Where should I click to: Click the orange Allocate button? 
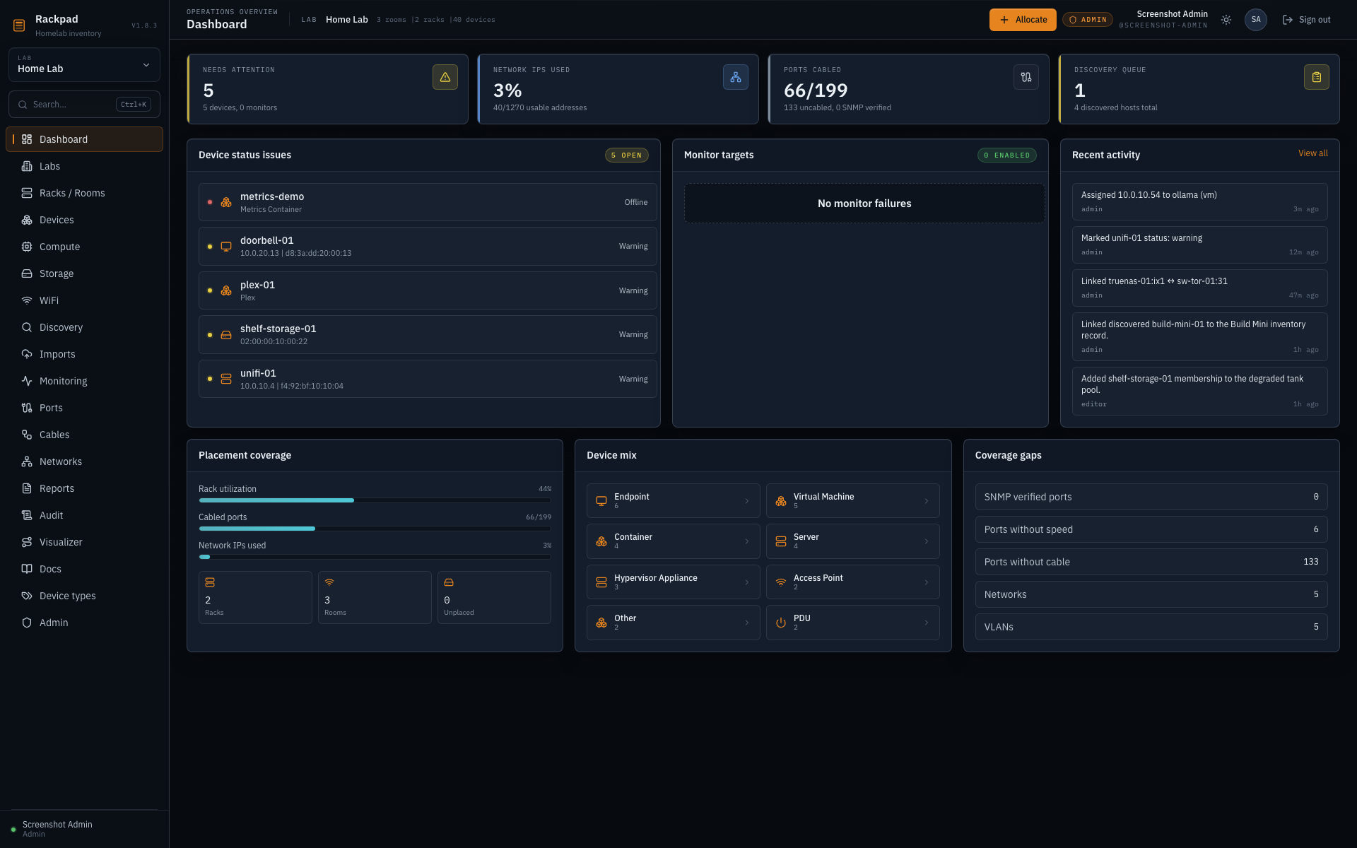click(x=1023, y=20)
